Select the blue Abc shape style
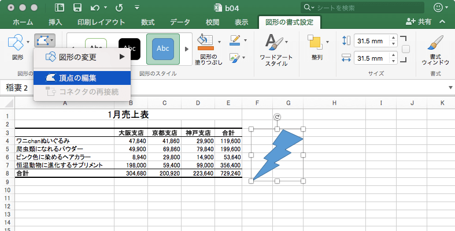This screenshot has height=231, width=455. pos(163,49)
